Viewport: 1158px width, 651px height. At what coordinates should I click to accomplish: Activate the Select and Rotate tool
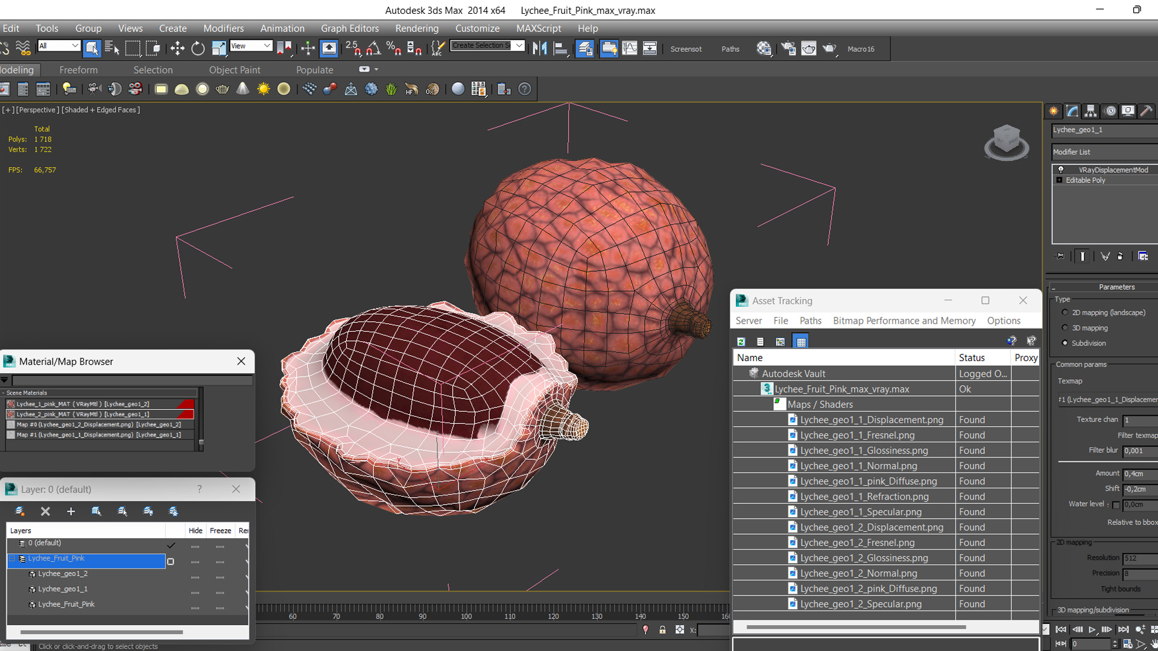coord(198,49)
